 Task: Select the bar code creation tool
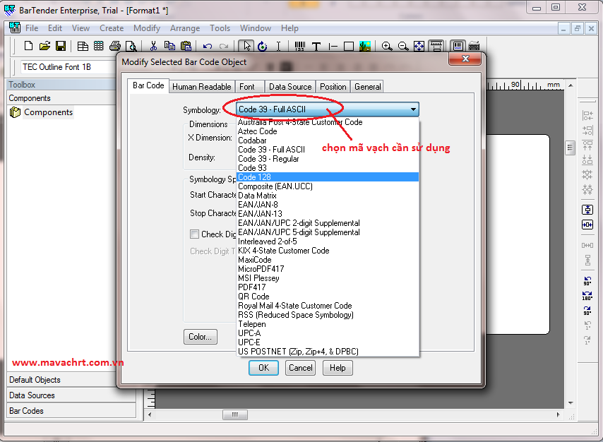[300, 46]
